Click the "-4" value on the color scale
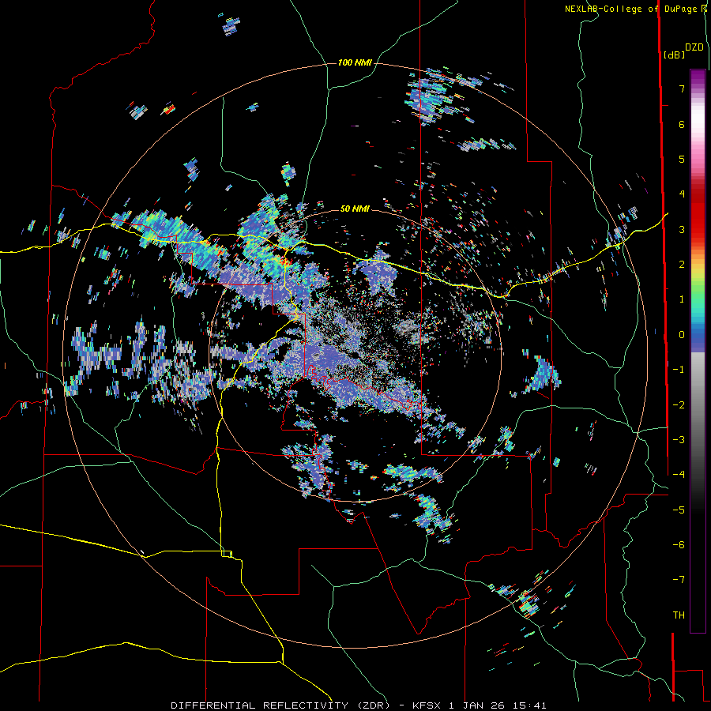This screenshot has height=711, width=711. (679, 475)
